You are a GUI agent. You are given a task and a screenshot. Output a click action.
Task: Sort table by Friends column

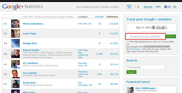coord(99,17)
